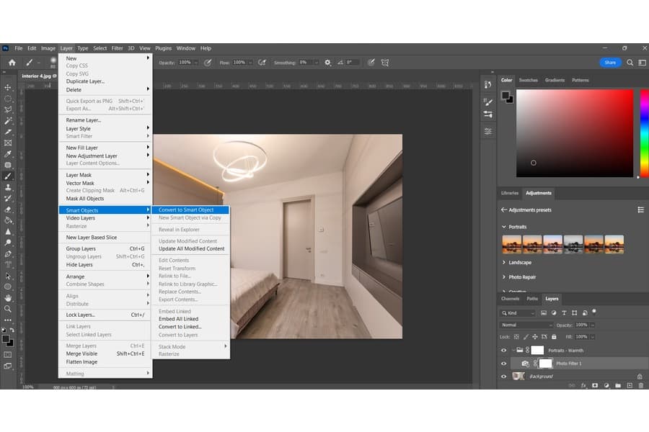This screenshot has height=432, width=649.
Task: Click inside the color picker field
Action: point(575,133)
